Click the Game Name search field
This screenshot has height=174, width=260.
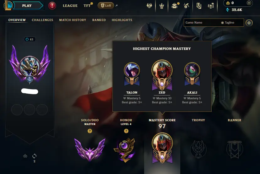(x=202, y=23)
